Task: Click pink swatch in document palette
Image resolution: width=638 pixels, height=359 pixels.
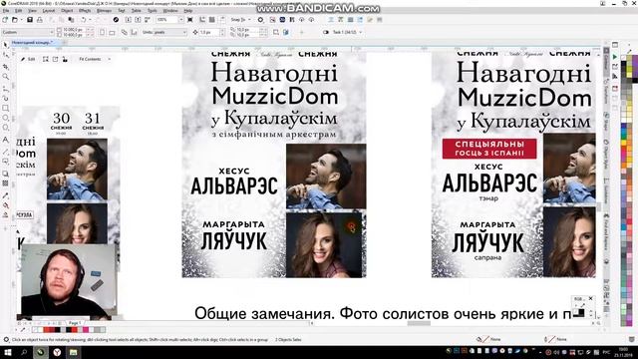Action: (x=86, y=330)
